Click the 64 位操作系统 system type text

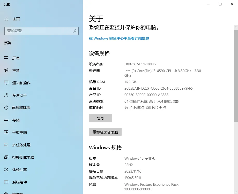click(152, 101)
